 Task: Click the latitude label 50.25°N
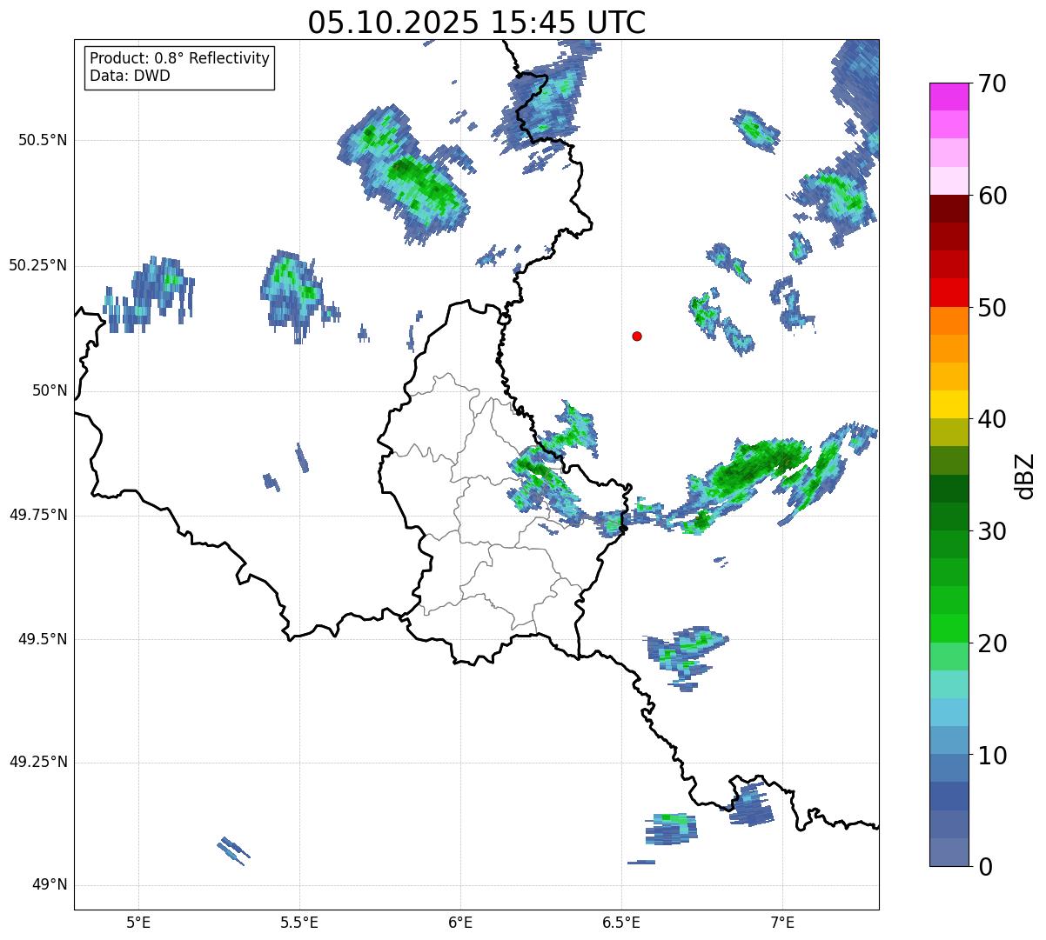pyautogui.click(x=38, y=266)
